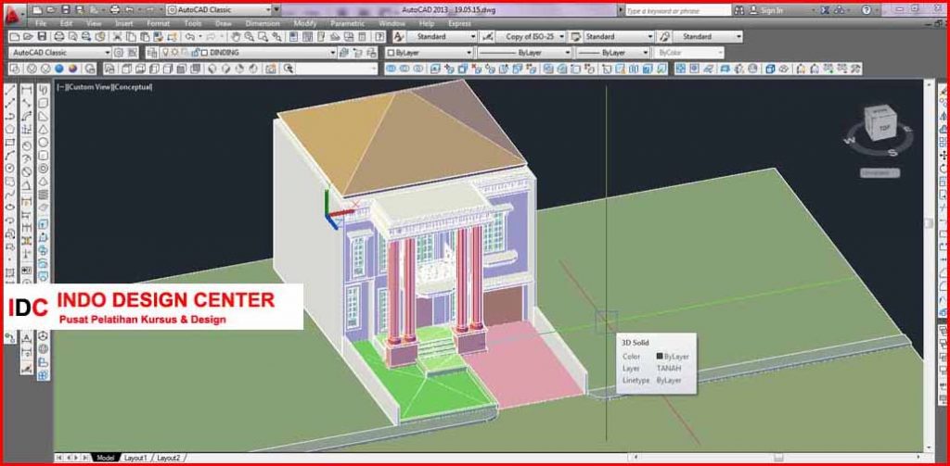Open the Copy of ISO-25 dimension style dropdown

pyautogui.click(x=561, y=37)
